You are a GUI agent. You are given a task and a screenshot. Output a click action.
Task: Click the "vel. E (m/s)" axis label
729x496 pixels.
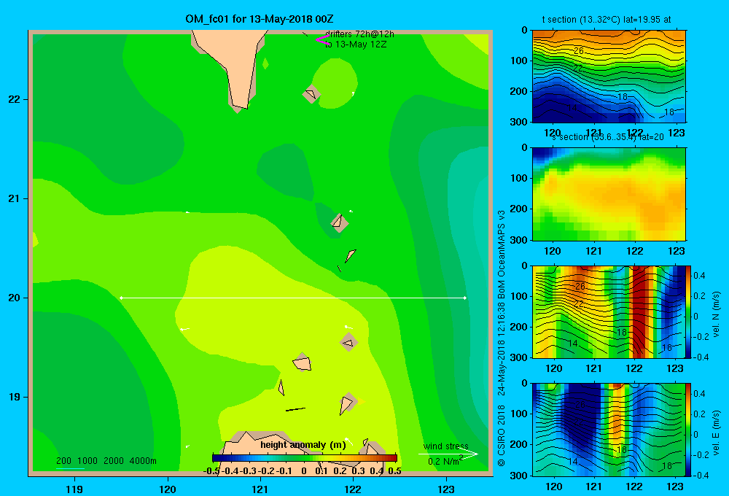click(716, 433)
